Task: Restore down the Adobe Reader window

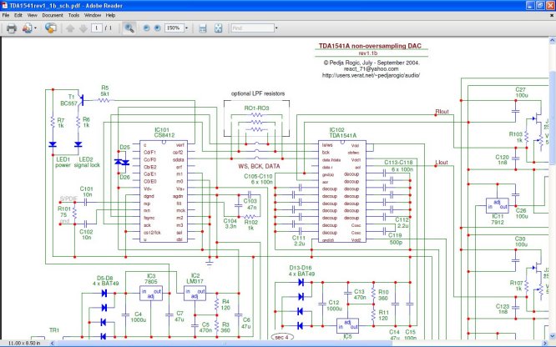Action: click(x=539, y=5)
